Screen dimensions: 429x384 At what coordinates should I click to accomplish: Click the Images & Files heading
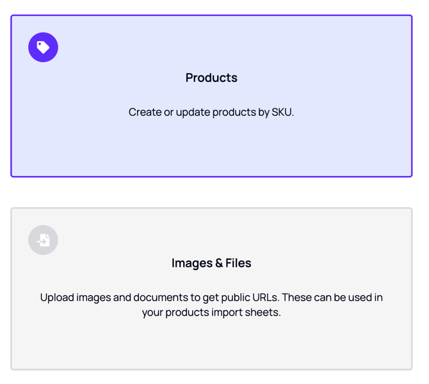(x=211, y=263)
